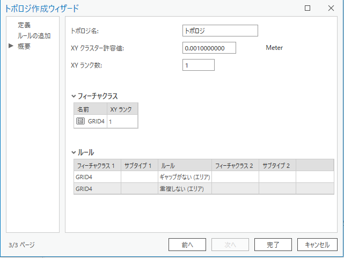
Task: Collapse the フィーチャクラス section
Action: (74, 96)
